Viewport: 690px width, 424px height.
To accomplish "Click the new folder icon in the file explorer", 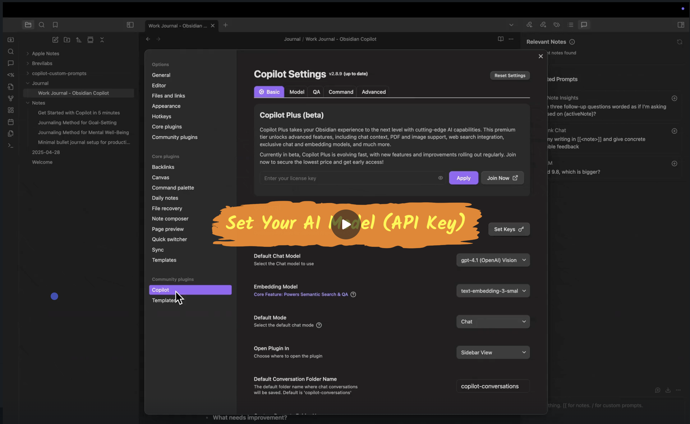I will pos(67,40).
